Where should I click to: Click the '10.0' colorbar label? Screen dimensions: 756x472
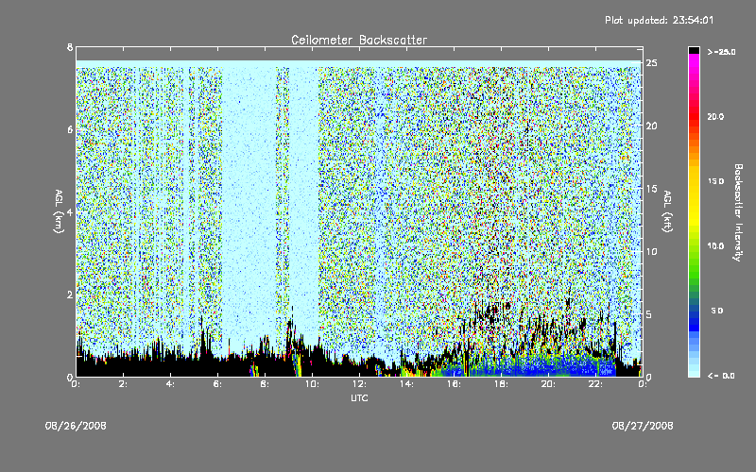(715, 246)
